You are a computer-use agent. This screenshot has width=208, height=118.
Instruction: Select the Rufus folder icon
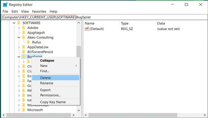pos(29,42)
